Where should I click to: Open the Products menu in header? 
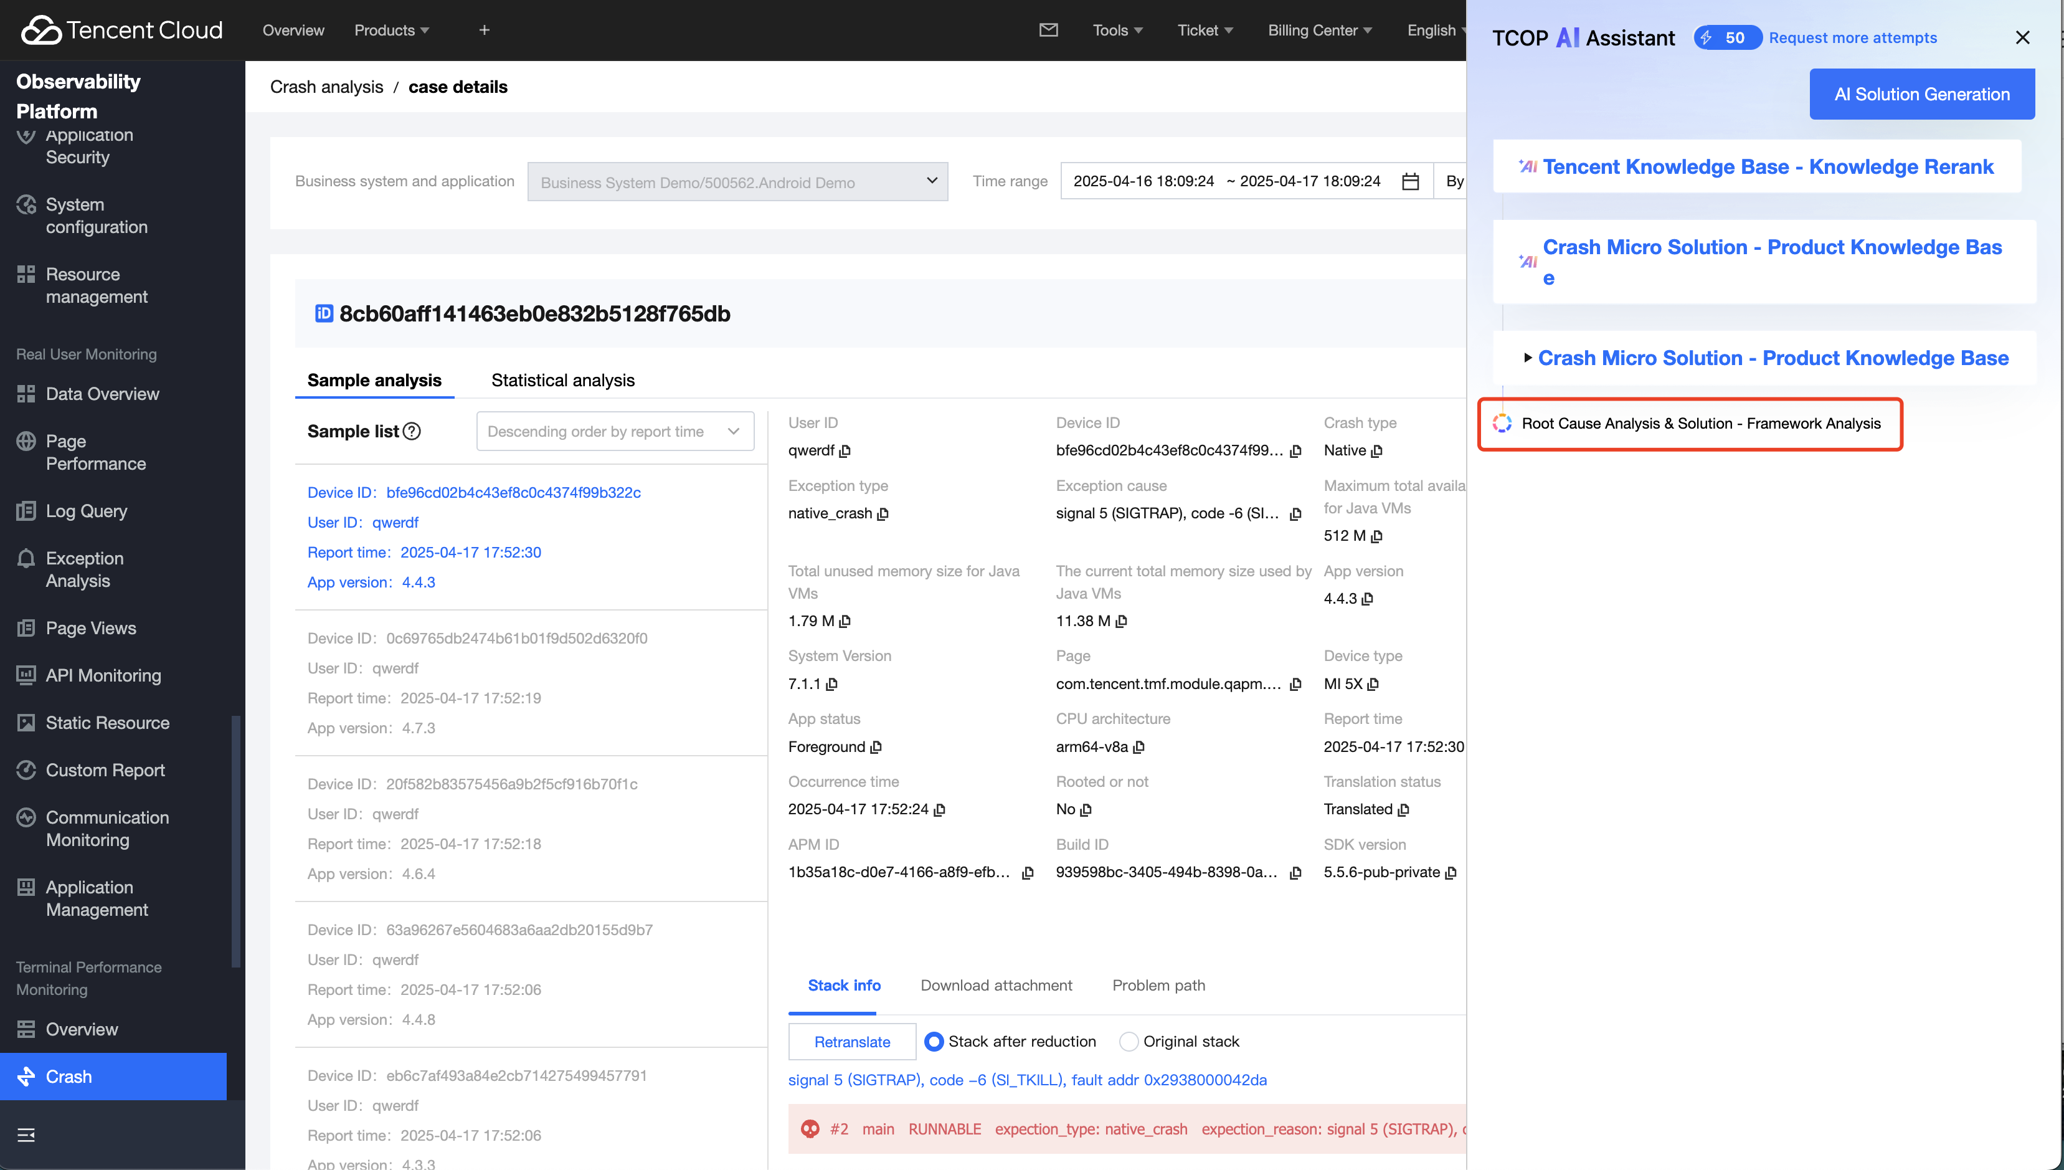point(392,30)
